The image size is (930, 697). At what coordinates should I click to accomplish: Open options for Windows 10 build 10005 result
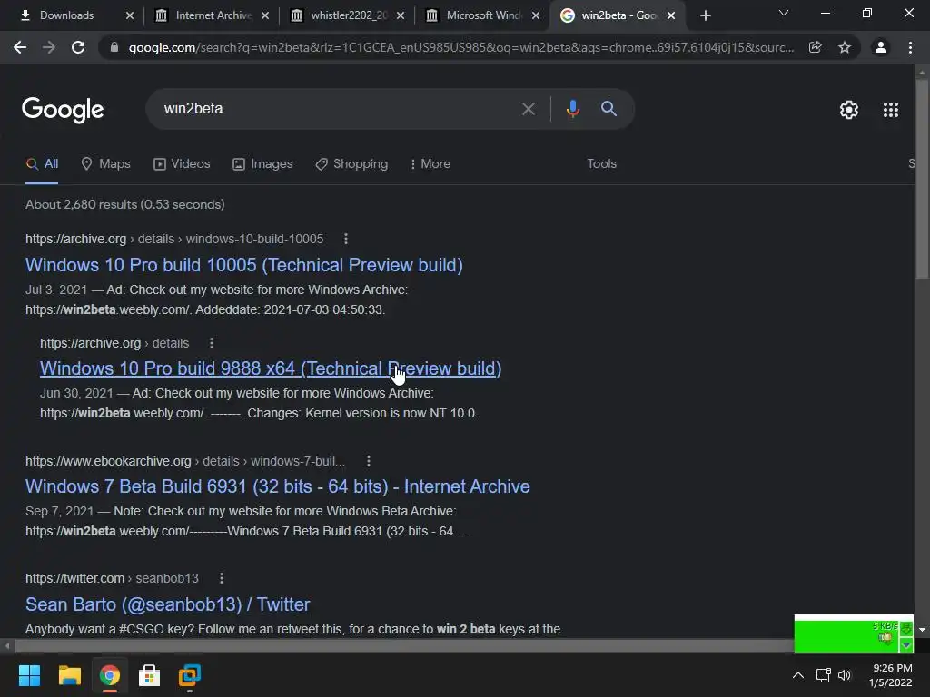pyautogui.click(x=346, y=239)
